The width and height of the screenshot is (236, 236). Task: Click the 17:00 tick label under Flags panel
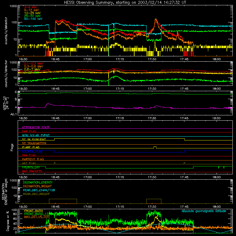(x=87, y=177)
